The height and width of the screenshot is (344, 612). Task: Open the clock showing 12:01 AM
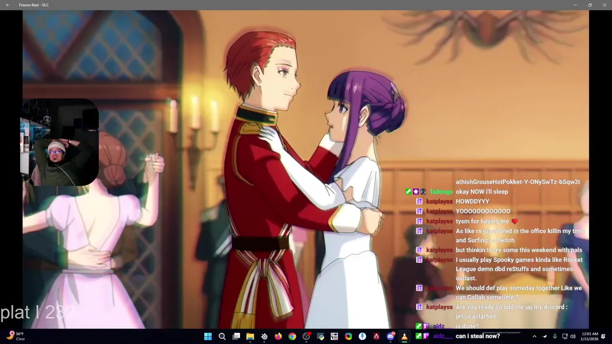(x=590, y=336)
